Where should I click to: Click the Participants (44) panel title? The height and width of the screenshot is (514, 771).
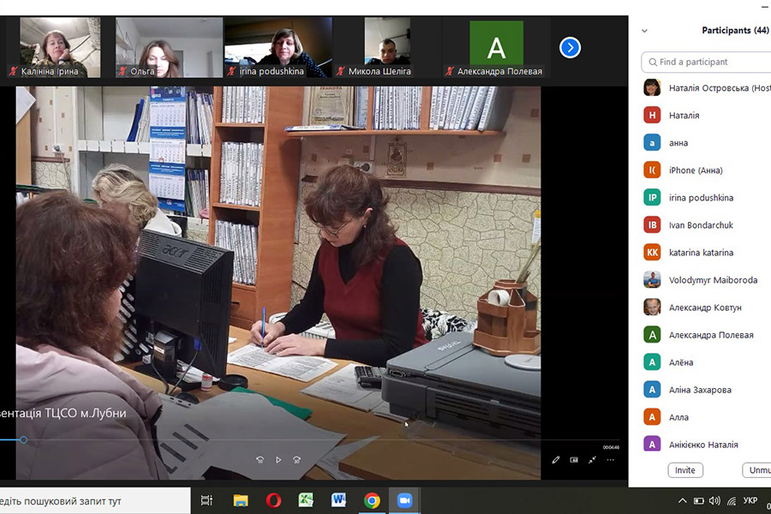(735, 31)
